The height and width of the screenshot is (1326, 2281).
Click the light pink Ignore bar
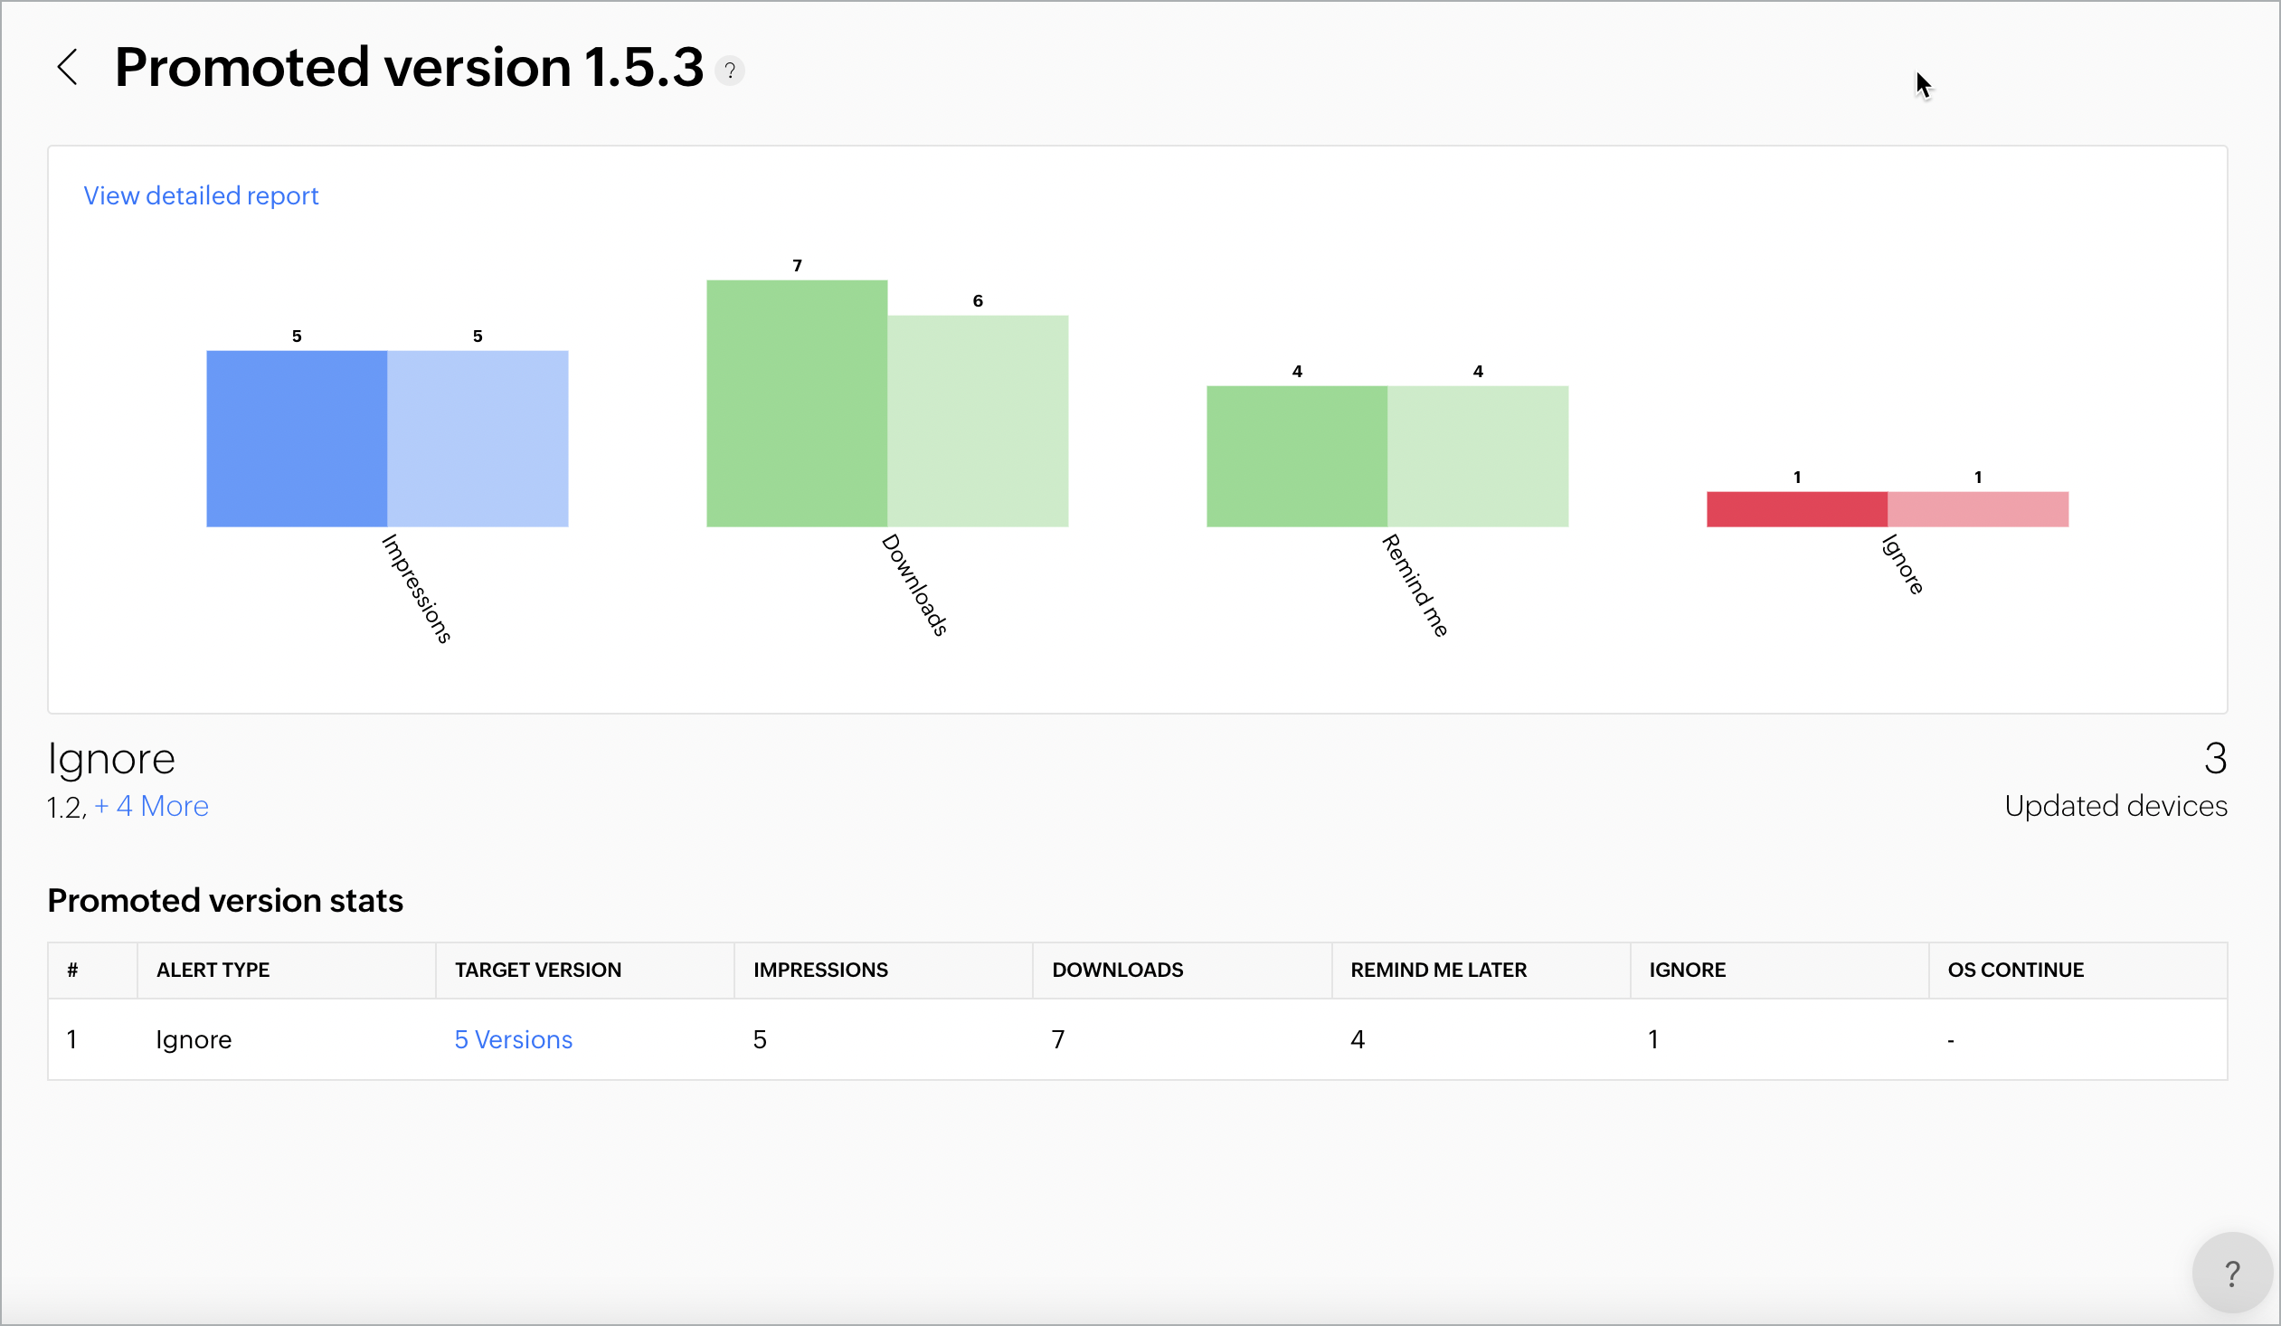(1978, 508)
